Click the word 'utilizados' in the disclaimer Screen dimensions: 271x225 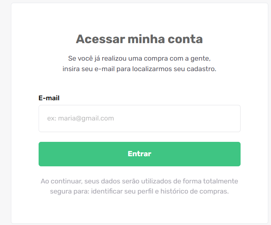(156, 181)
